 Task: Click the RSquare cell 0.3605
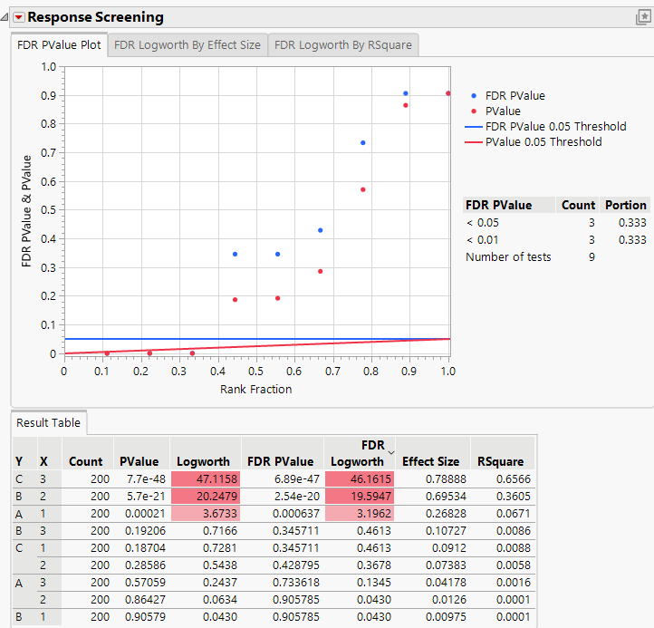[514, 496]
